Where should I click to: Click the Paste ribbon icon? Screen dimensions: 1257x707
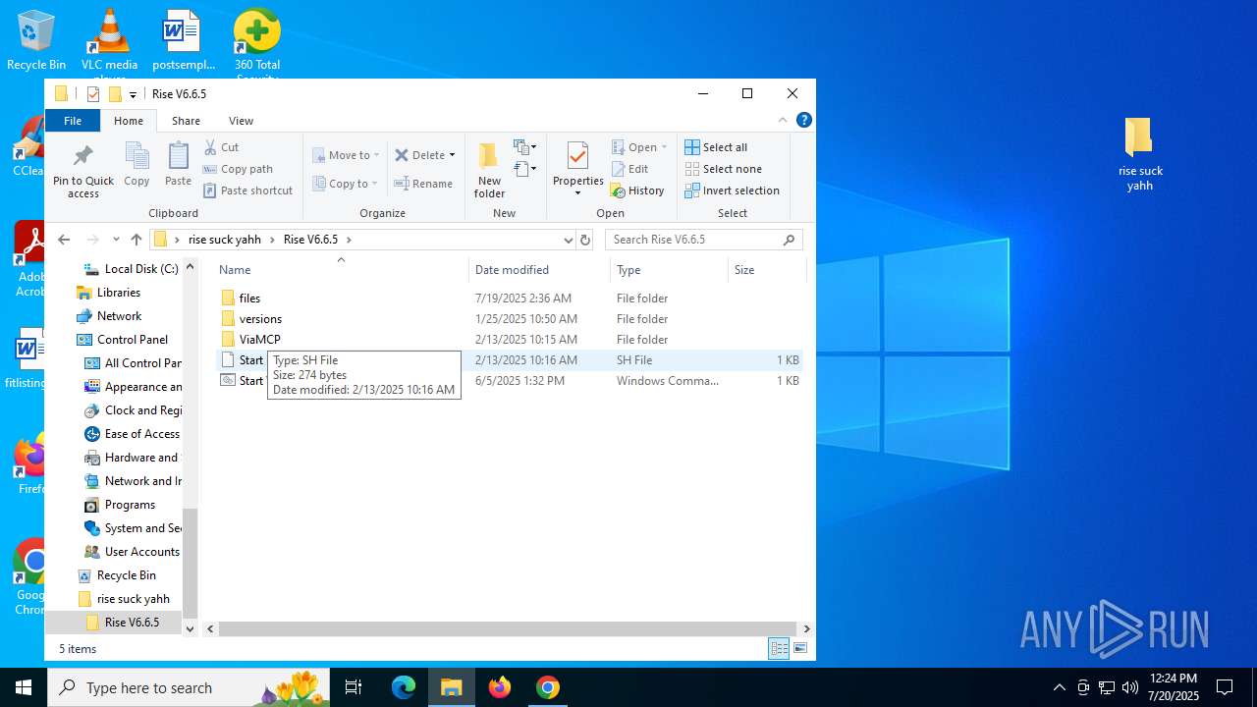point(178,164)
